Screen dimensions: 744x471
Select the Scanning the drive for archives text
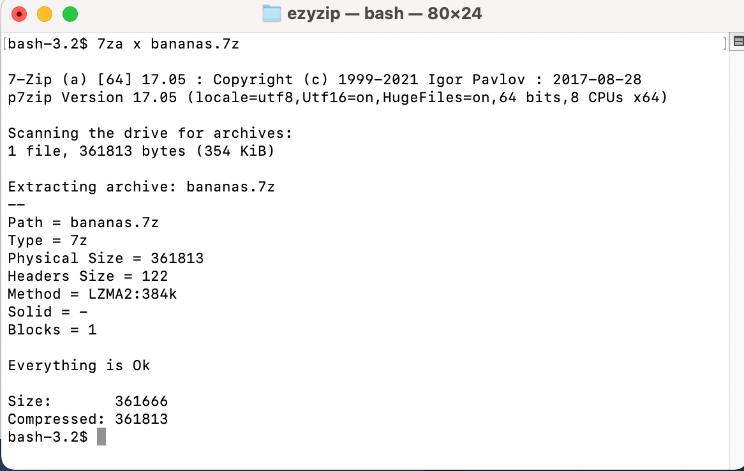(150, 133)
